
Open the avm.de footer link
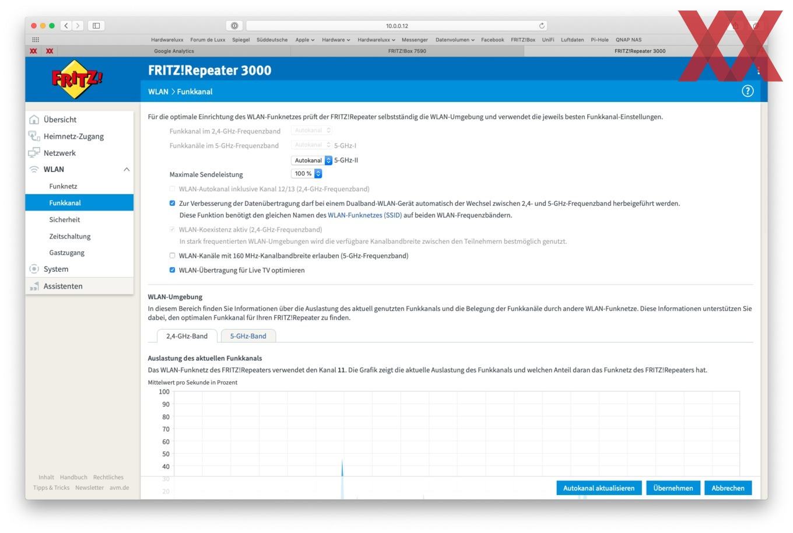click(x=119, y=488)
